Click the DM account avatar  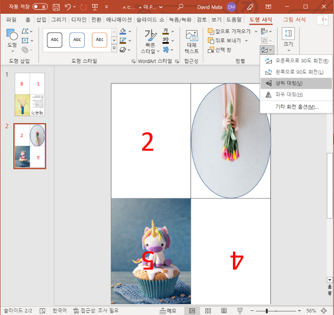pyautogui.click(x=231, y=7)
